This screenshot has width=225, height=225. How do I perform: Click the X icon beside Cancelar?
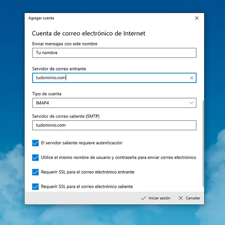181,198
